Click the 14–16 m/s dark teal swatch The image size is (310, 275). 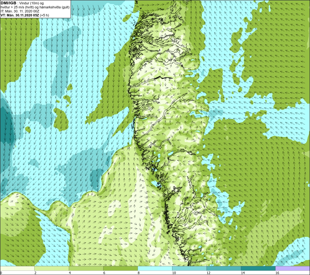point(258,268)
